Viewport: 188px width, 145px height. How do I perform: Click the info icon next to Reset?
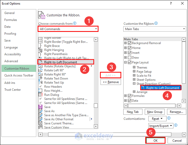pos(169,118)
